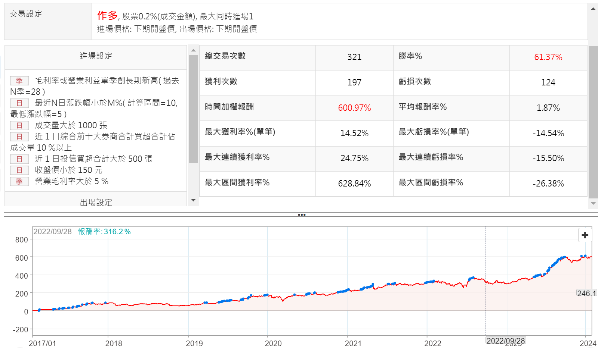Select the 出場設定 header
Screen dimensions: 598x348
96,202
